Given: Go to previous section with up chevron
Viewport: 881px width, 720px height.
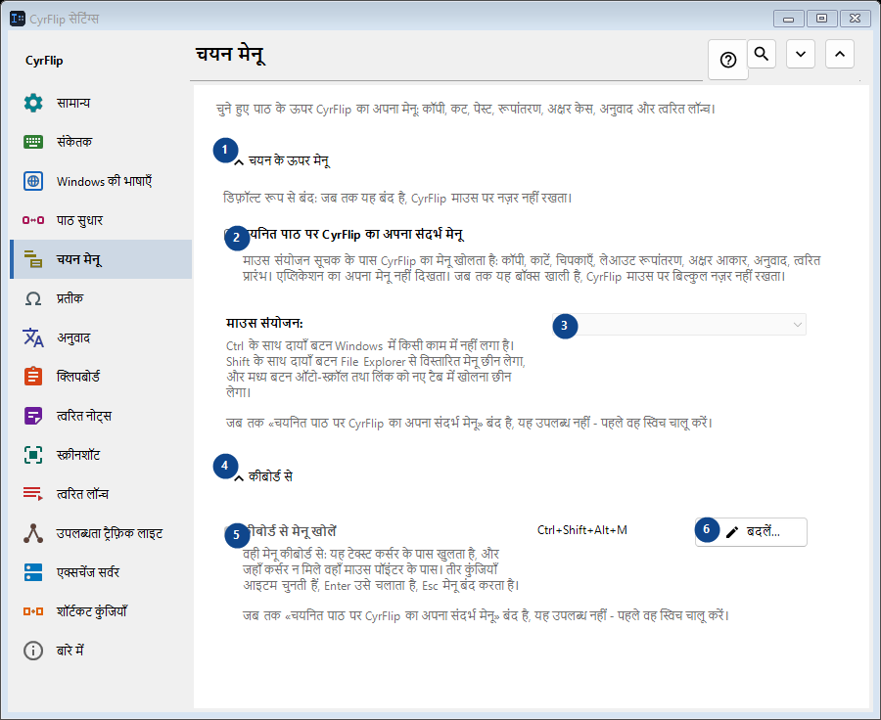Looking at the screenshot, I should point(840,54).
